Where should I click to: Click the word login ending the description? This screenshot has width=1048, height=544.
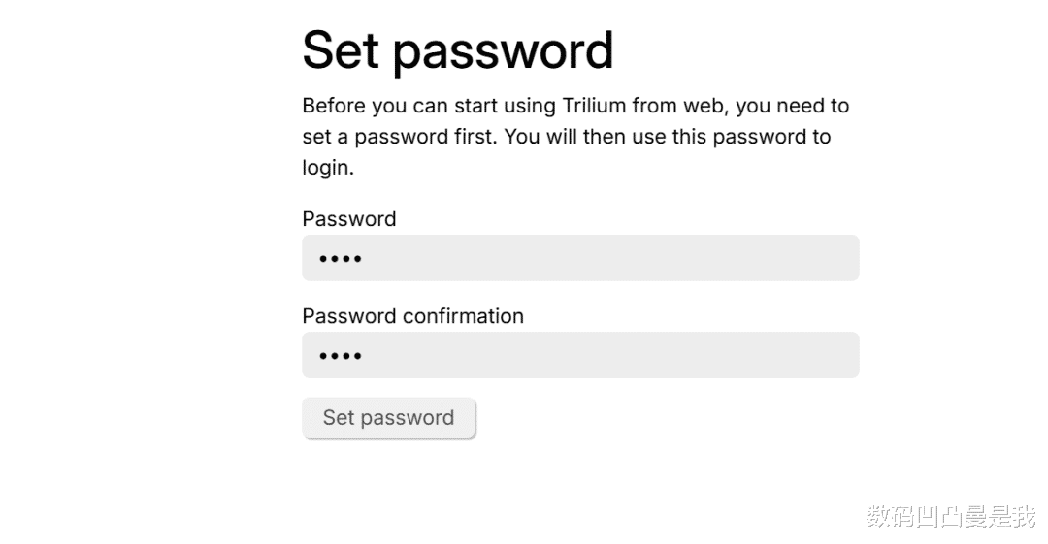325,168
